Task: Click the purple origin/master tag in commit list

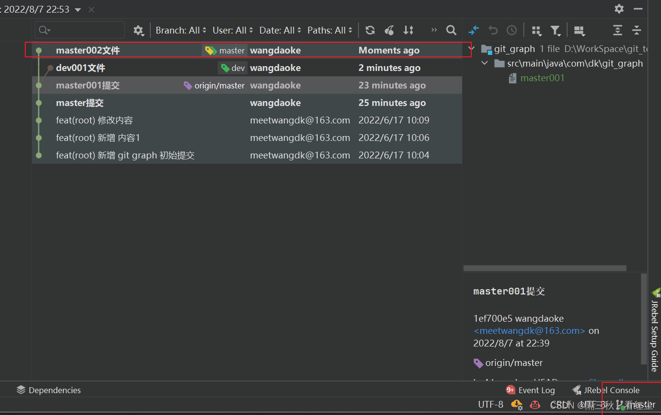Action: 214,86
